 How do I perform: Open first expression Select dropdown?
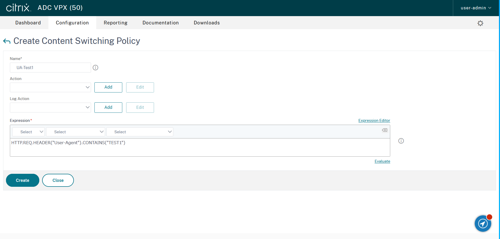pyautogui.click(x=29, y=132)
